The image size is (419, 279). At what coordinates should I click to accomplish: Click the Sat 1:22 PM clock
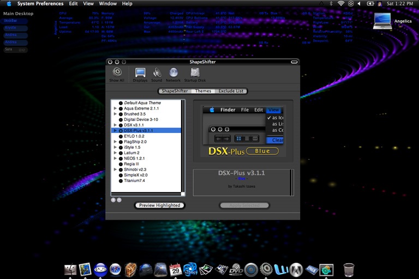(400, 3)
